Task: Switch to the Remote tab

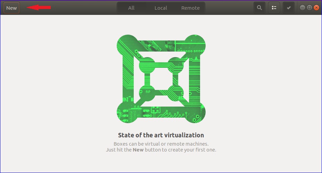Action: [x=190, y=8]
